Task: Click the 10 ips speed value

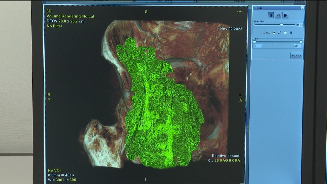Action: pyautogui.click(x=300, y=25)
